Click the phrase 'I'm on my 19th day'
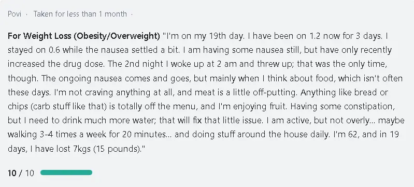The height and width of the screenshot is (187, 414). (205, 36)
